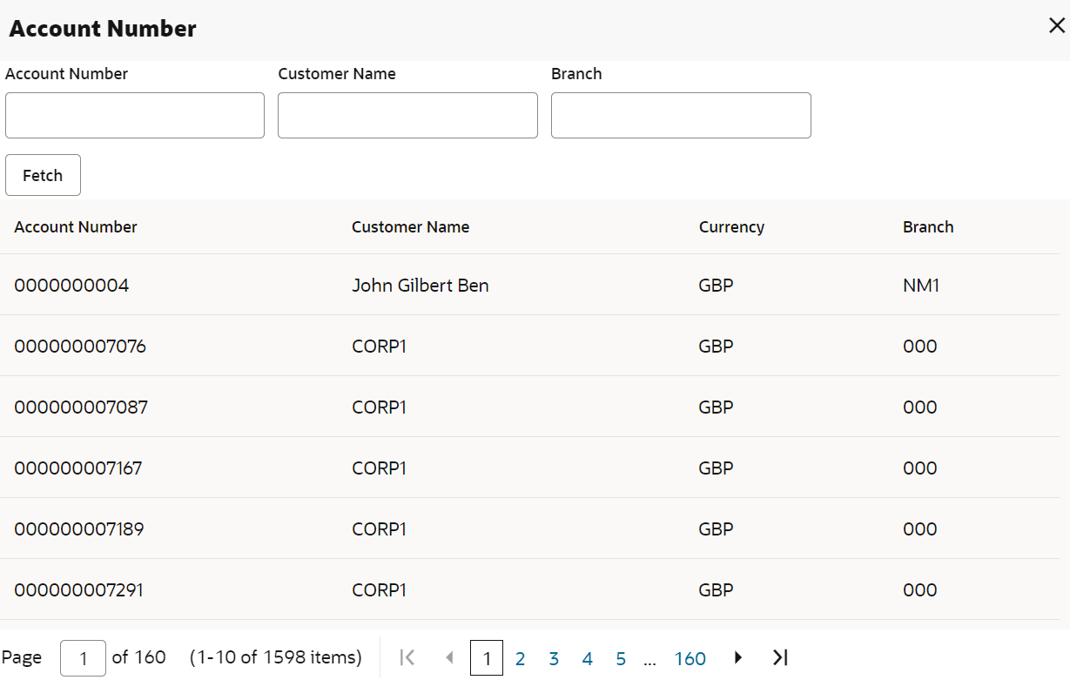Focus the Customer Name search field
The image size is (1070, 680).
tap(407, 116)
